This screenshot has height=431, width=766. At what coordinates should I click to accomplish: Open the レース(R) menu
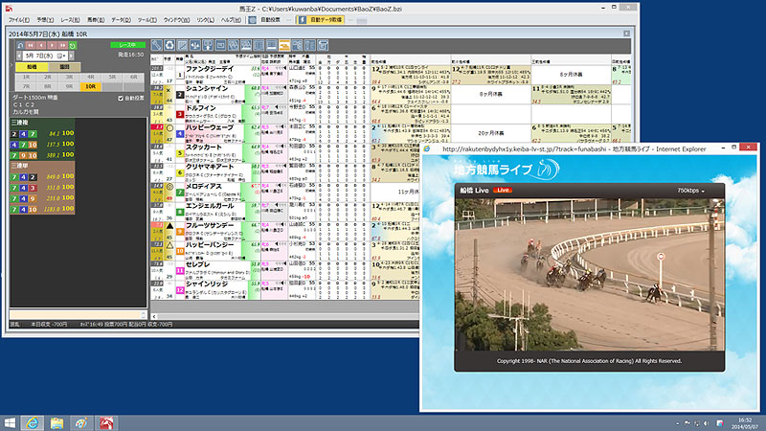pos(70,20)
